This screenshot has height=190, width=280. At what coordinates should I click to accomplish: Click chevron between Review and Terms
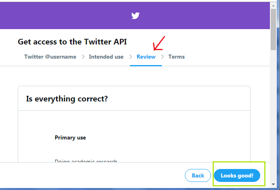[x=163, y=57]
